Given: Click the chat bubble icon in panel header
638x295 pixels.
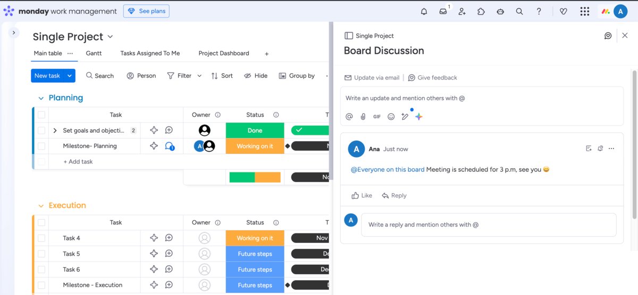Looking at the screenshot, I should [608, 36].
